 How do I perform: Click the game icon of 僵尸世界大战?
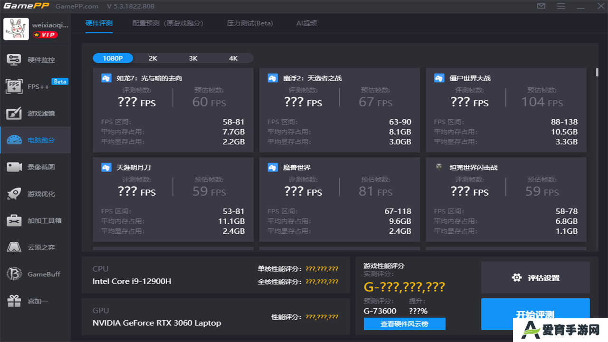[439, 78]
